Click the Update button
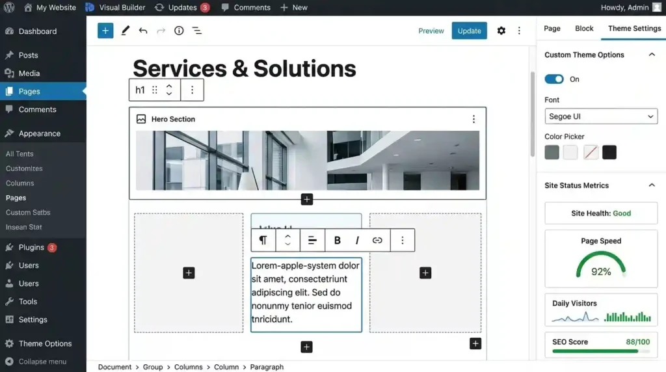Screen dimensions: 666x372 coord(469,31)
